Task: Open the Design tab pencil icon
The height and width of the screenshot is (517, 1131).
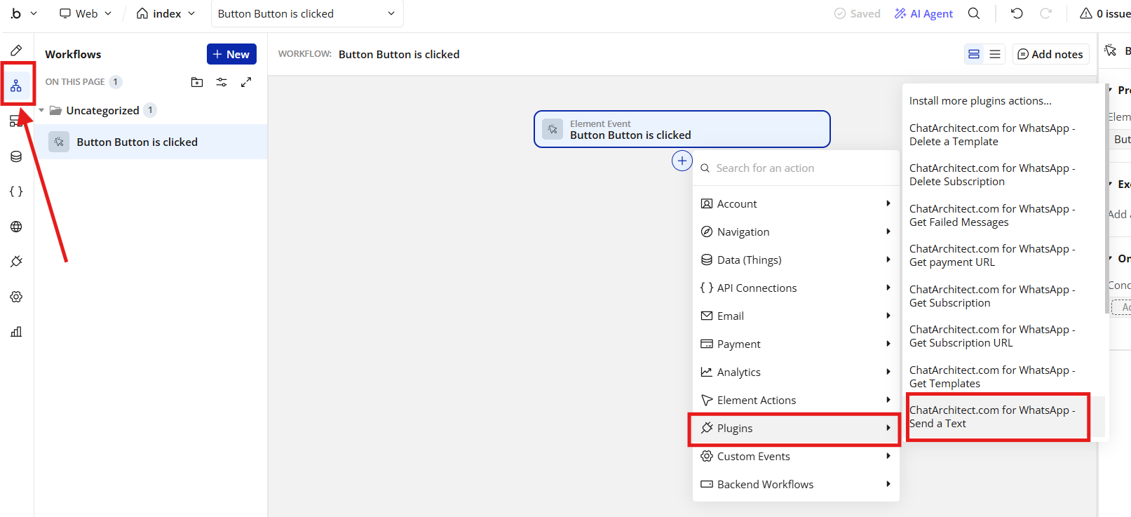Action: coord(16,51)
